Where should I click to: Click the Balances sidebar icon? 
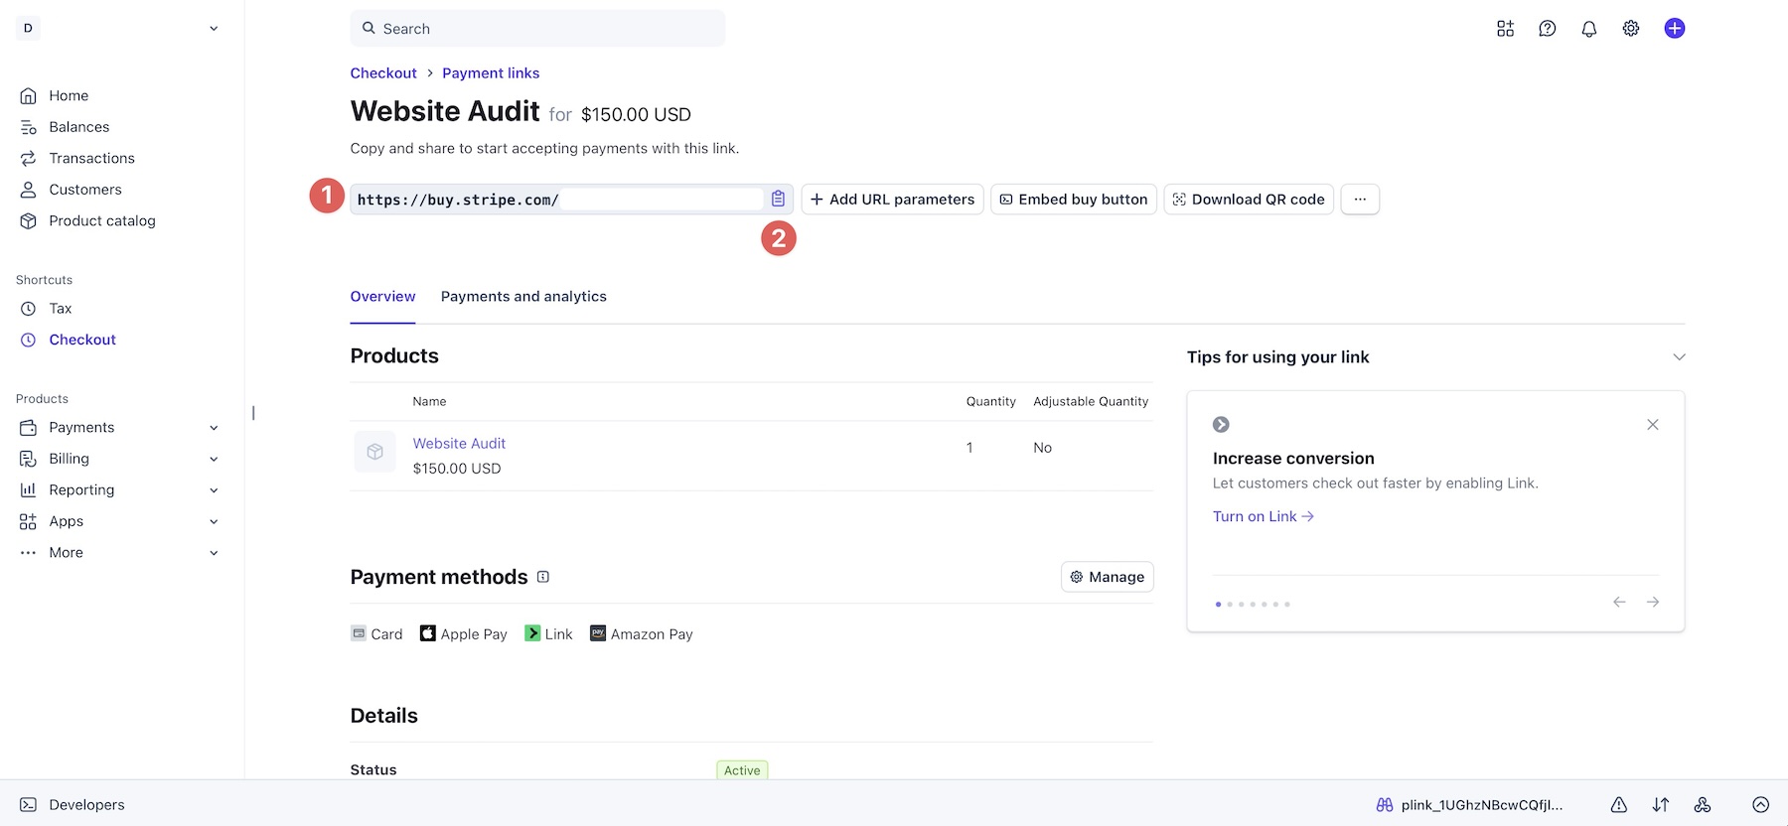pyautogui.click(x=28, y=127)
